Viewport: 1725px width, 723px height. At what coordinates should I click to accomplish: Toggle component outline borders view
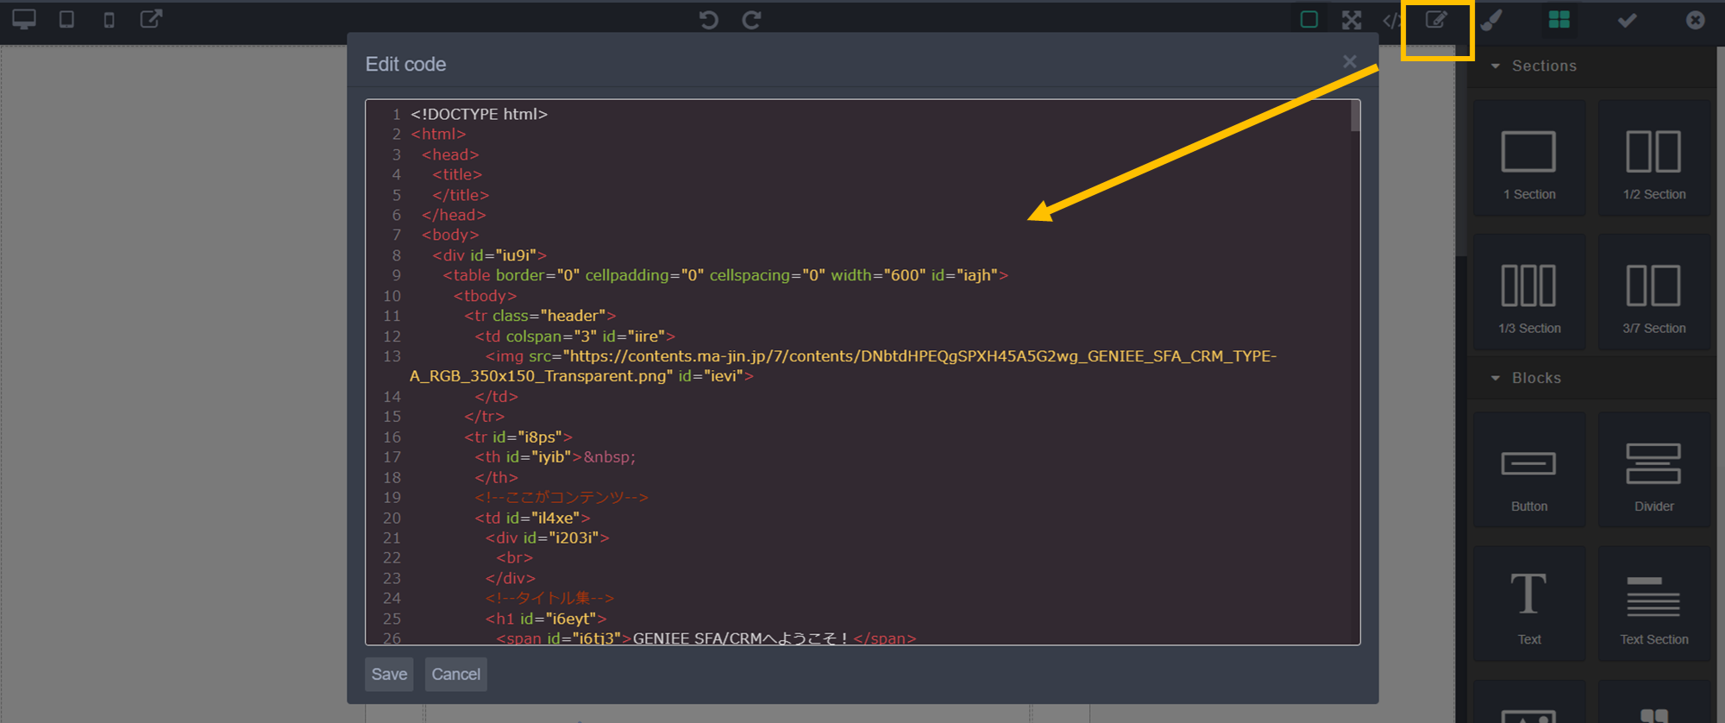(x=1308, y=20)
